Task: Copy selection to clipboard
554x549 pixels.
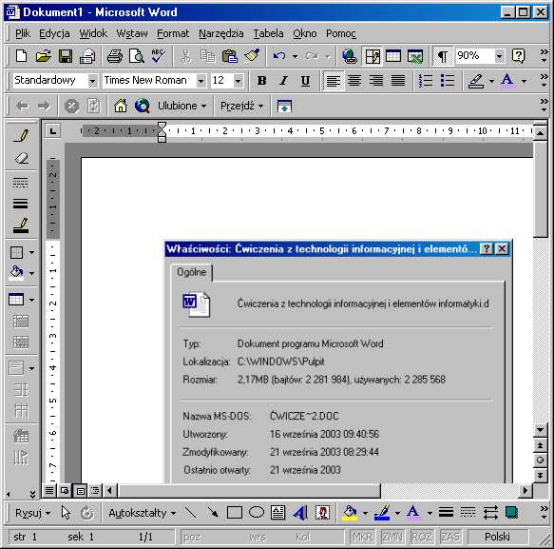Action: point(207,56)
